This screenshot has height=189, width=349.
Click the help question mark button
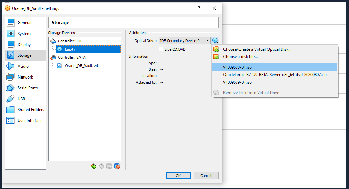coord(199,8)
